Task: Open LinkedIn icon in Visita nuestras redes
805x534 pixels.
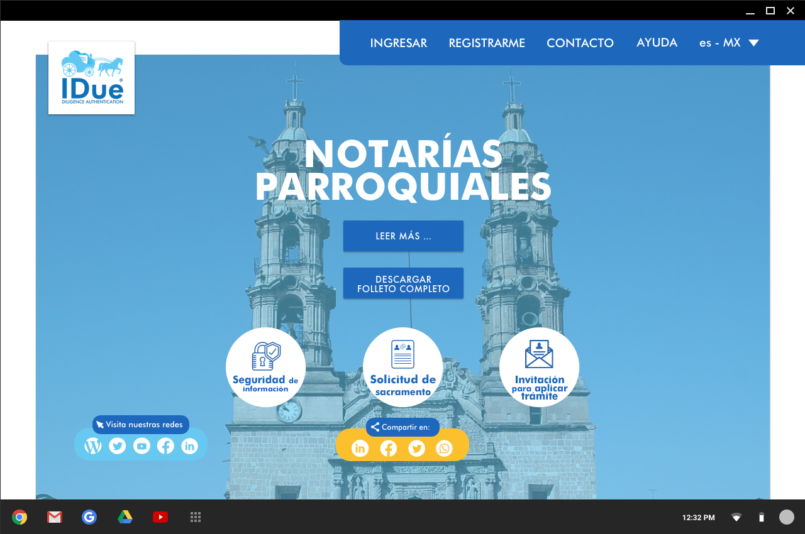Action: pos(189,446)
